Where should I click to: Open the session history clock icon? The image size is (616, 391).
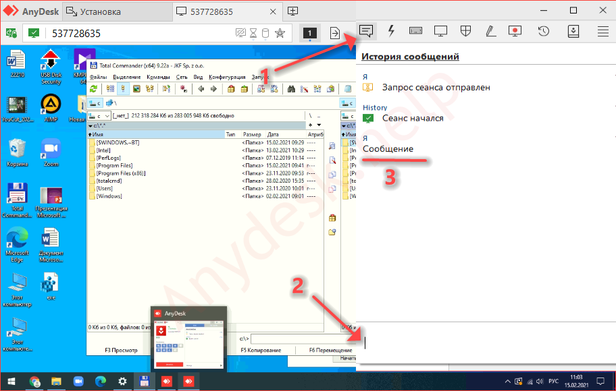click(543, 31)
